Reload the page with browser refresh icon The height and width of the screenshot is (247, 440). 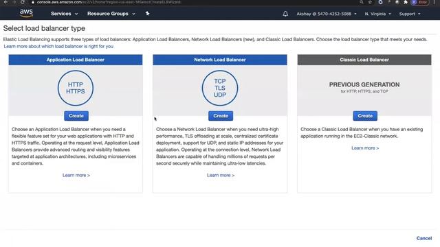[23, 2]
